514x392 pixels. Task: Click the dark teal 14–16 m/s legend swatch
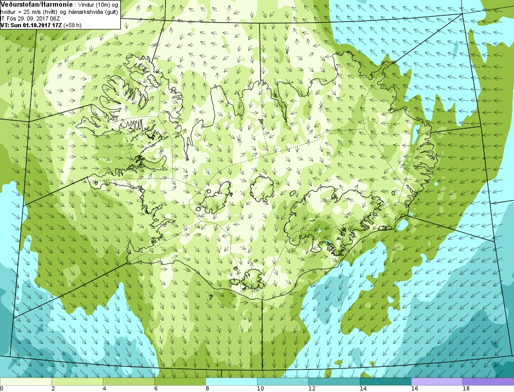385,382
